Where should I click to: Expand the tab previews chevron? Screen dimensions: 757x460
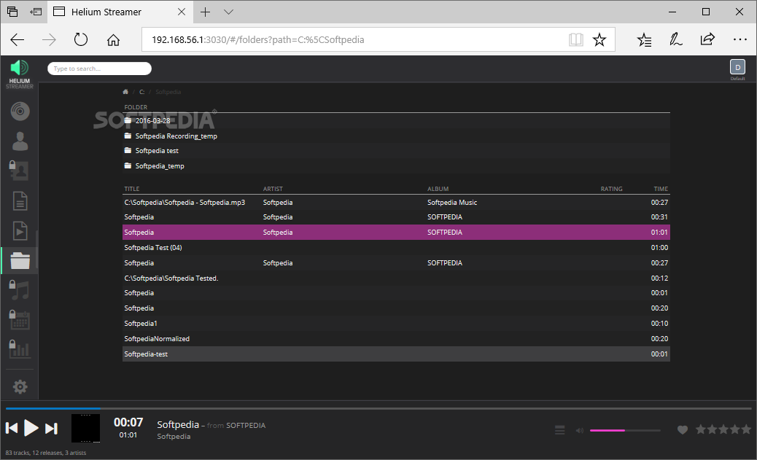[x=229, y=12]
